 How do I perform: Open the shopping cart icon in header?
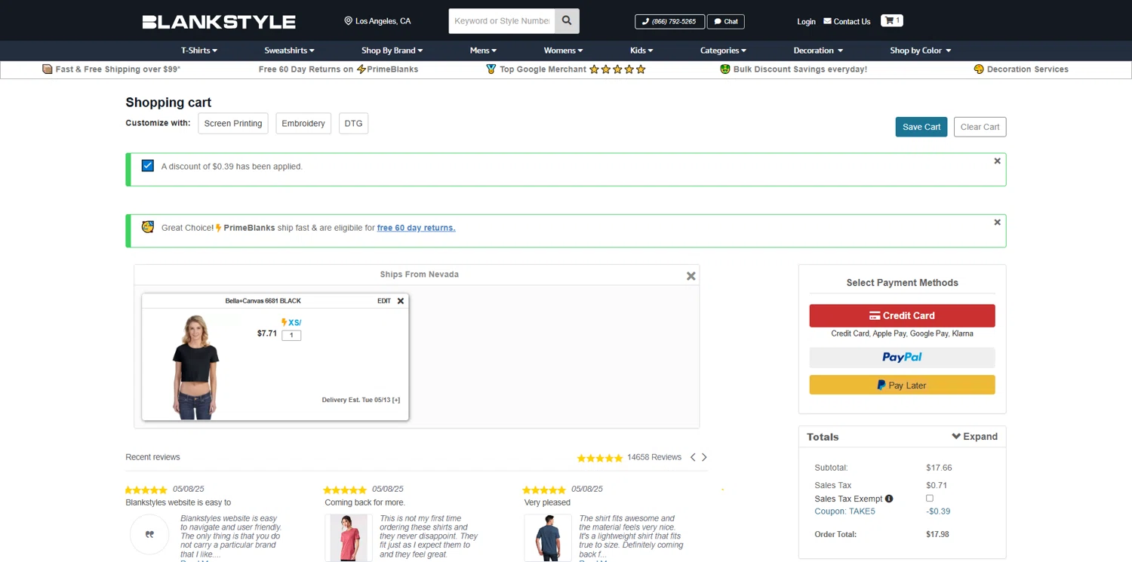pos(891,20)
